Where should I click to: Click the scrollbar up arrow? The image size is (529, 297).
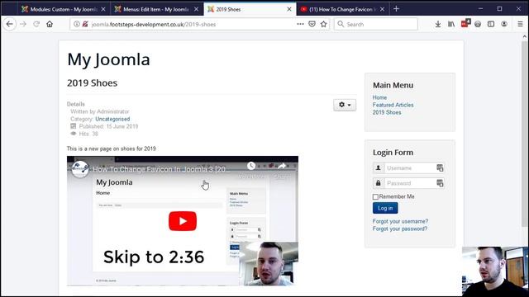(x=525, y=36)
